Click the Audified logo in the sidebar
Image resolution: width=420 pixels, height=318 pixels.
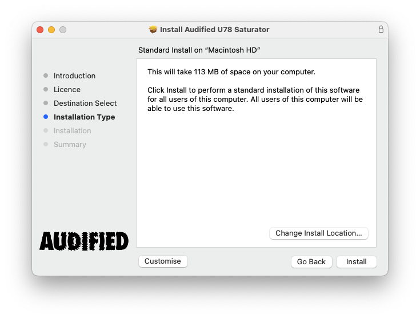pos(84,241)
